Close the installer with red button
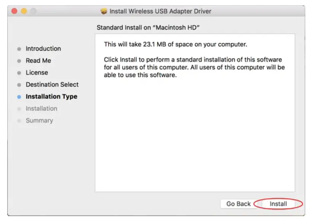324x223 pixels. tap(14, 11)
